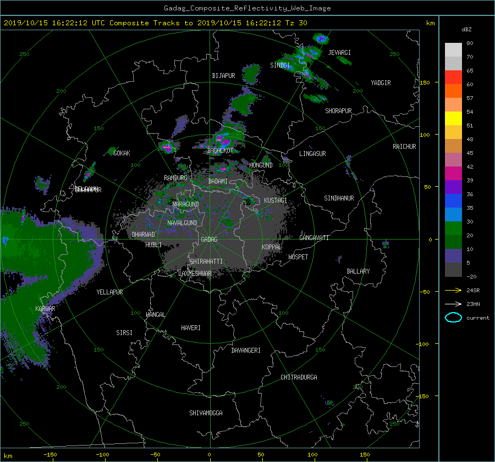Click the KUSTAGI city label
The width and height of the screenshot is (495, 462).
tap(276, 201)
